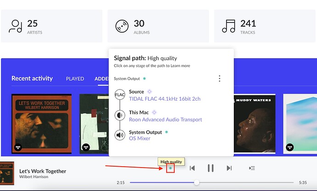Click the Signal path: High quality heading

pos(145,58)
